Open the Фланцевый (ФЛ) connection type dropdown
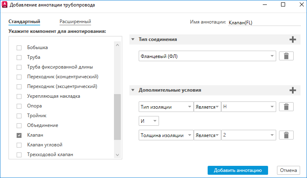Screen dimensions: 307x178 point(207,56)
